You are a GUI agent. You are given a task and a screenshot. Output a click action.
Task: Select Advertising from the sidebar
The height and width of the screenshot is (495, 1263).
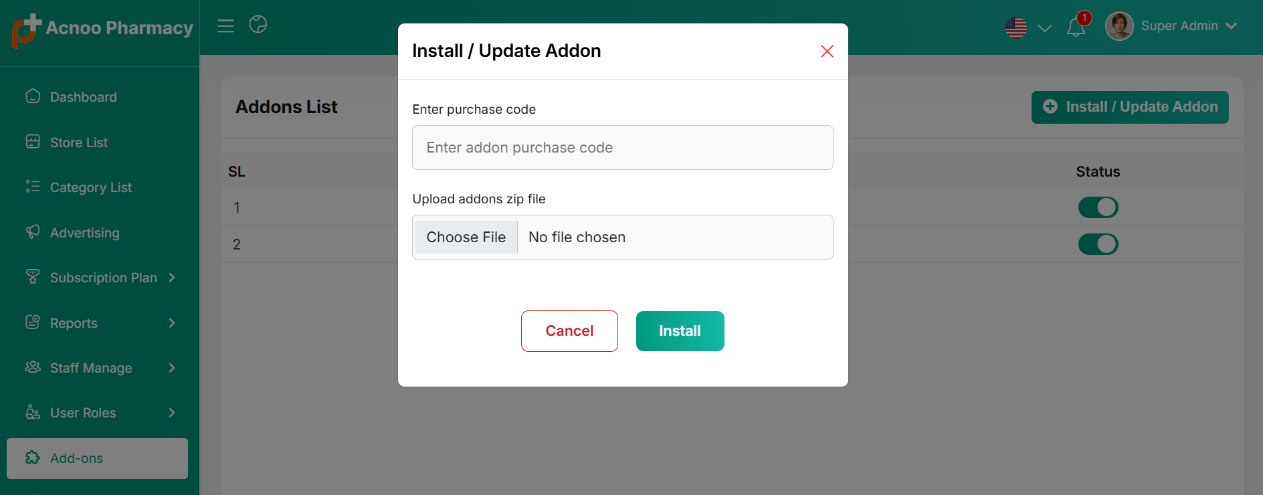tap(85, 233)
